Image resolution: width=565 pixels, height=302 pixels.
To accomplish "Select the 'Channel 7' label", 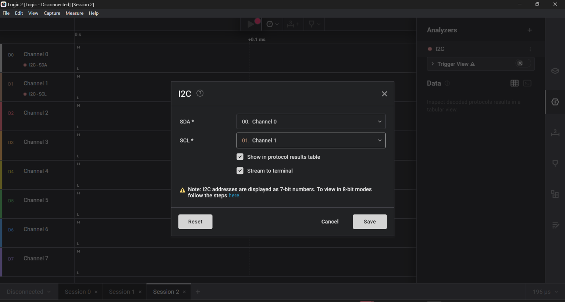I will [x=36, y=258].
